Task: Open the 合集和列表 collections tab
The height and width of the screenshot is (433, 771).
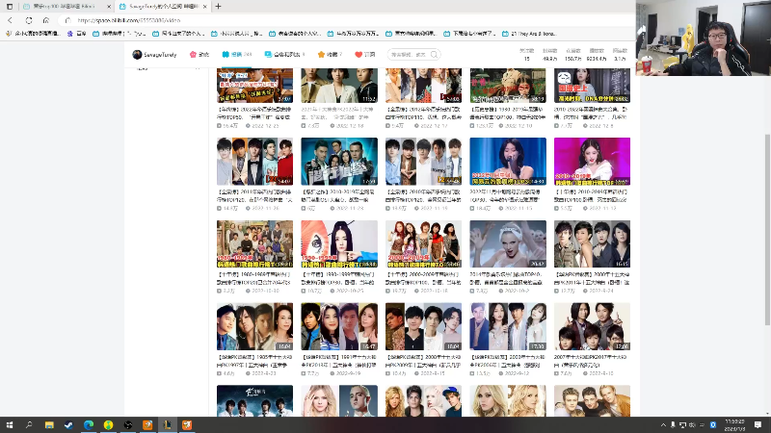Action: [x=284, y=55]
